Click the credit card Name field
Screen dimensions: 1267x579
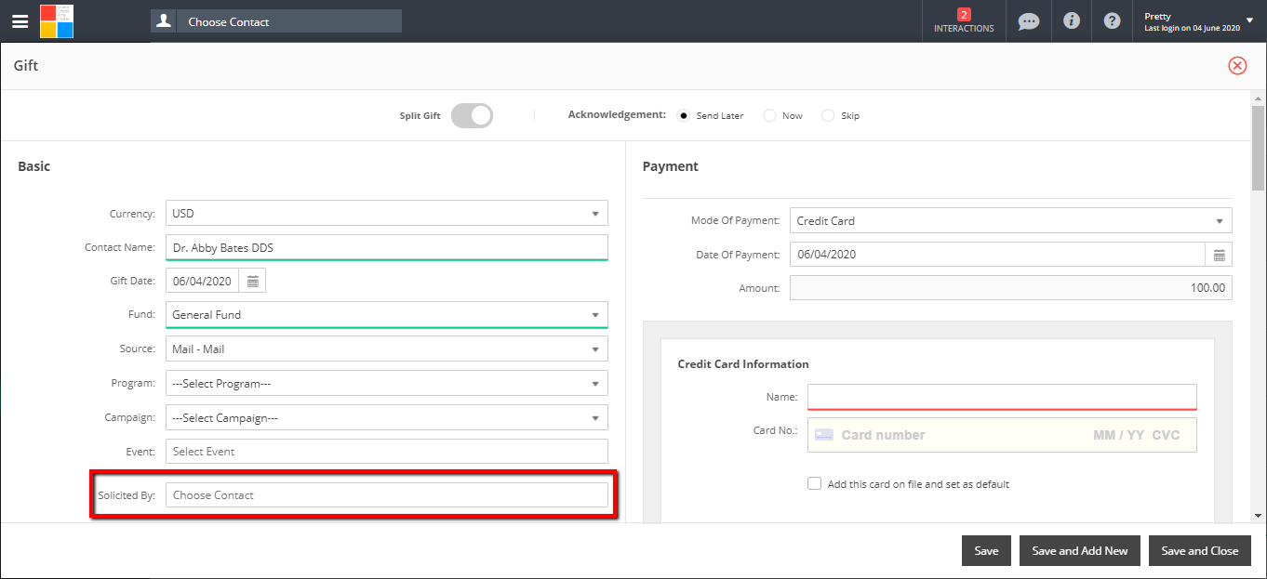coord(1002,397)
